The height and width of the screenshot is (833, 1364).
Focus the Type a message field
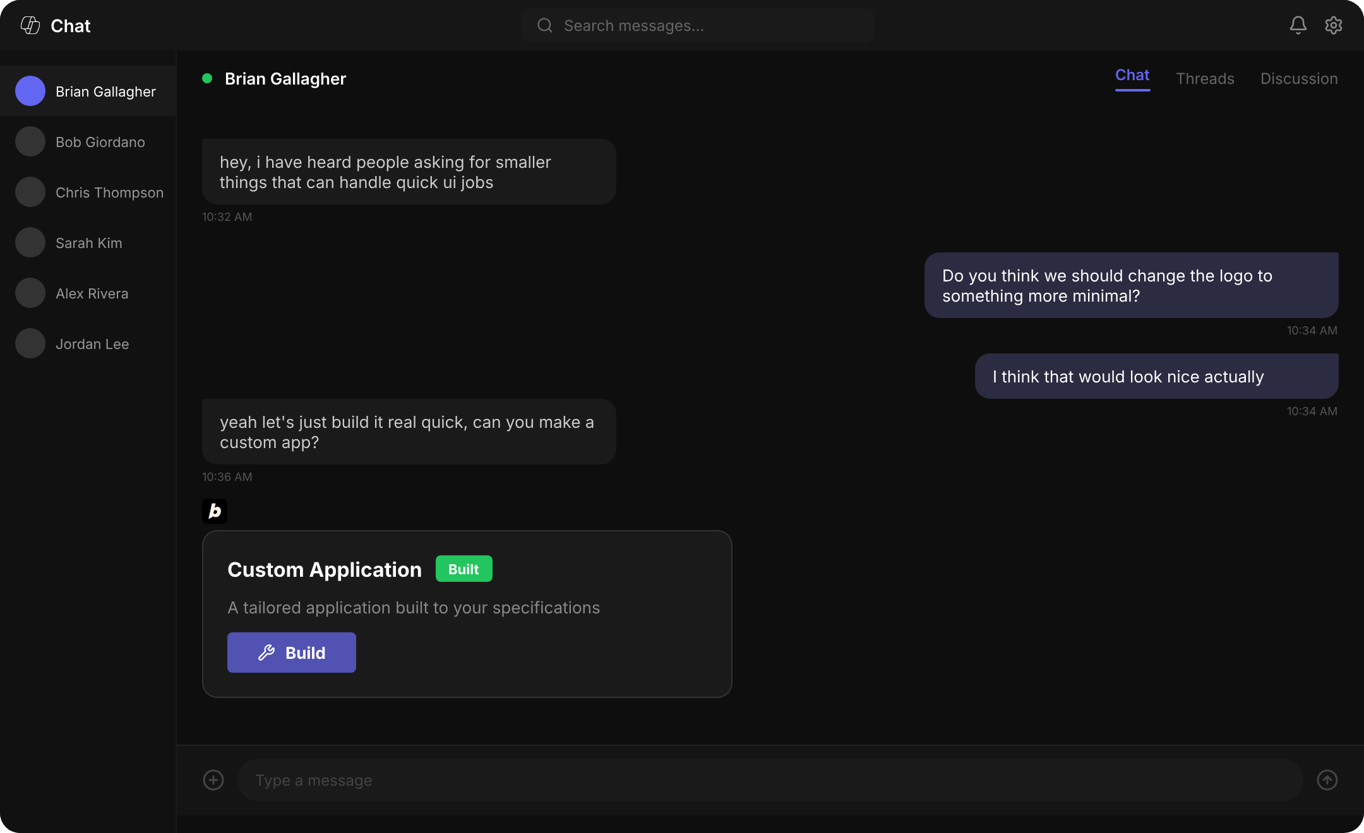point(770,780)
